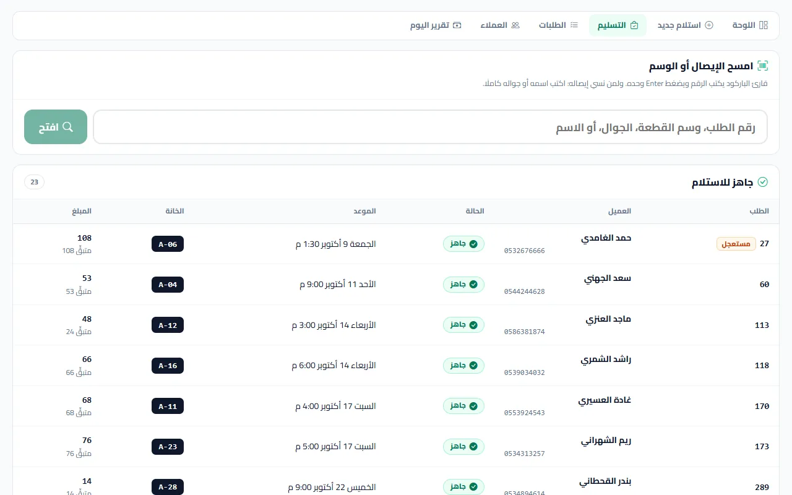The image size is (792, 495).
Task: Select customer حمد الغامدي
Action: click(x=606, y=238)
